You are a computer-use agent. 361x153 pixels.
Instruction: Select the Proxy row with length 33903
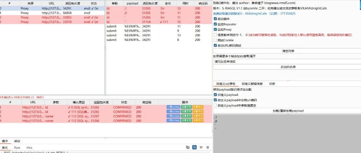(x=52, y=18)
